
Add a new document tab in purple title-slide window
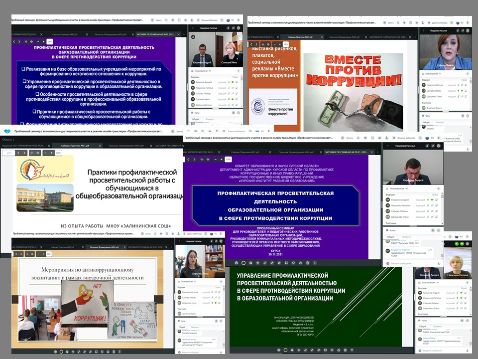[377, 152]
